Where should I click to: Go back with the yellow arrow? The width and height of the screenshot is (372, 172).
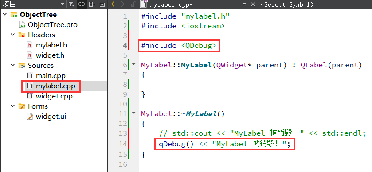pos(113,4)
